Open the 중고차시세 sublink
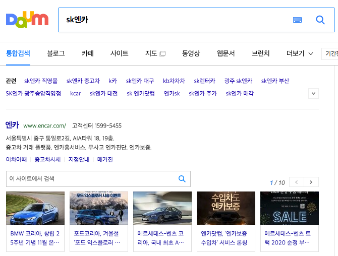The height and width of the screenshot is (256, 338). (x=47, y=160)
